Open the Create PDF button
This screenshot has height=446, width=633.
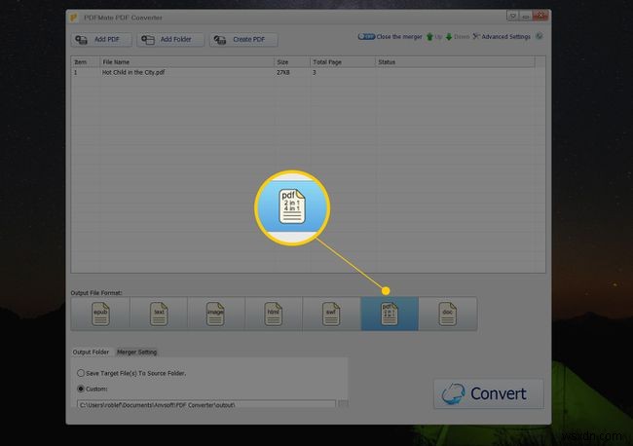pyautogui.click(x=243, y=40)
